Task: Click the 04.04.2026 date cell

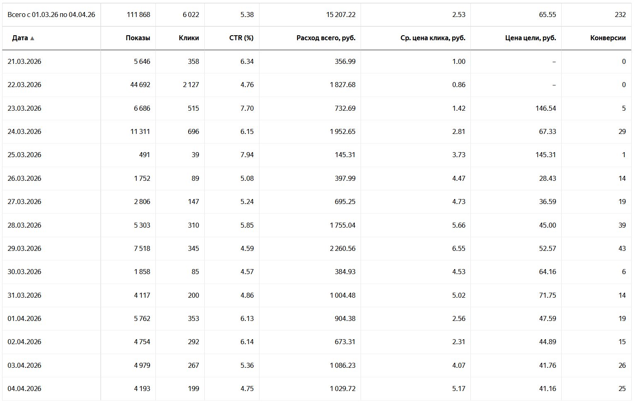Action: click(24, 389)
